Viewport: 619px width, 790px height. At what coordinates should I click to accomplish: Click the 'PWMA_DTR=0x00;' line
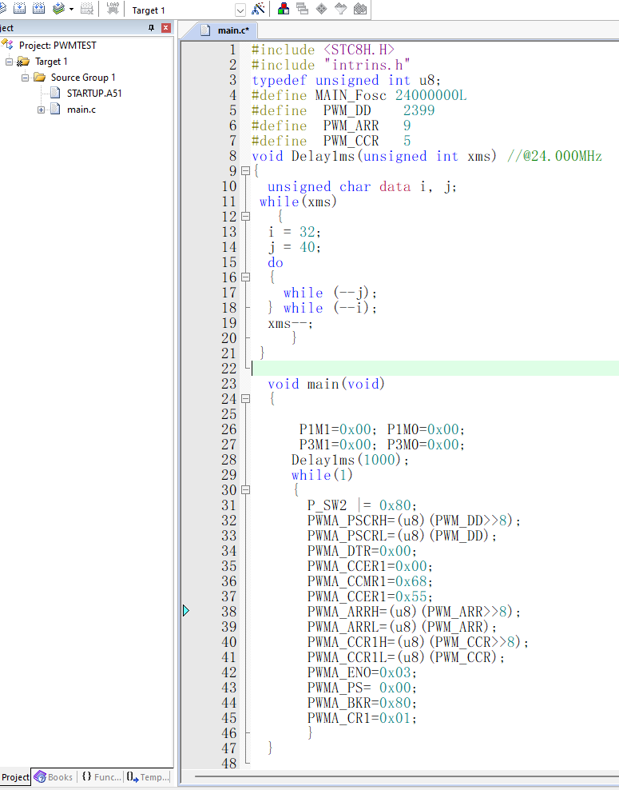(362, 551)
